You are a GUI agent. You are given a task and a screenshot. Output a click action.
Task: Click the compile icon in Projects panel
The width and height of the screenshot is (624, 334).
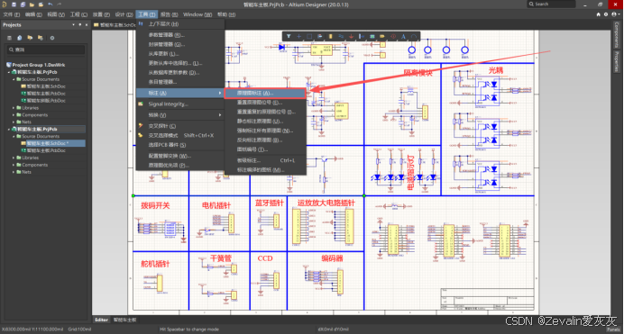(20, 38)
